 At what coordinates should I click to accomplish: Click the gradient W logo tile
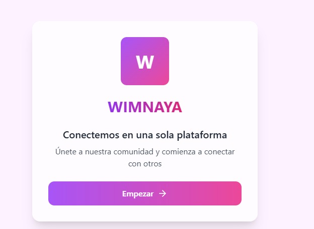(x=145, y=61)
